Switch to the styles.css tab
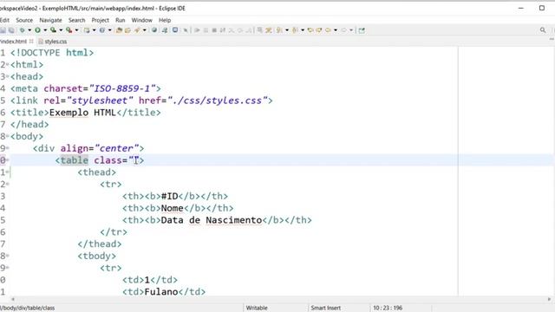The height and width of the screenshot is (312, 555). pyautogui.click(x=52, y=42)
